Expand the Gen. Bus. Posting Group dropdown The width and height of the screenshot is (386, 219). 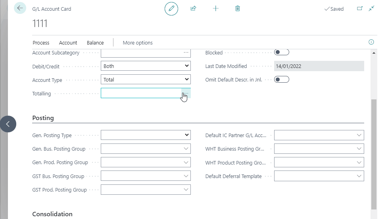pos(146,149)
